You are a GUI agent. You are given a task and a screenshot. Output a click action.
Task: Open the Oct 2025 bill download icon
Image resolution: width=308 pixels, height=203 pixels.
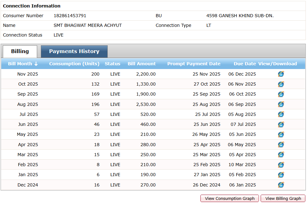281,84
